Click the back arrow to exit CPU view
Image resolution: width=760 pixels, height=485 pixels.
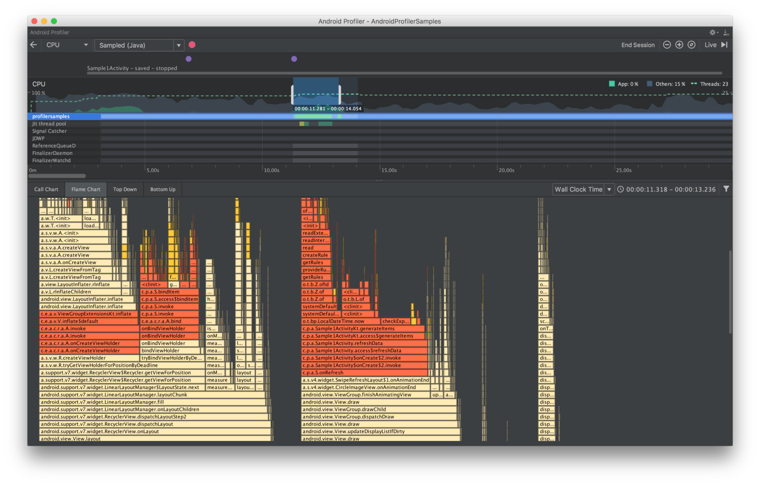[x=33, y=45]
